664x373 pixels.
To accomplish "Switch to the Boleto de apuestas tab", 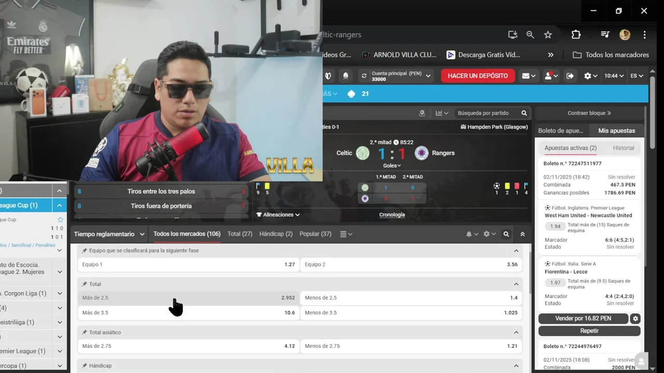I will click(560, 131).
